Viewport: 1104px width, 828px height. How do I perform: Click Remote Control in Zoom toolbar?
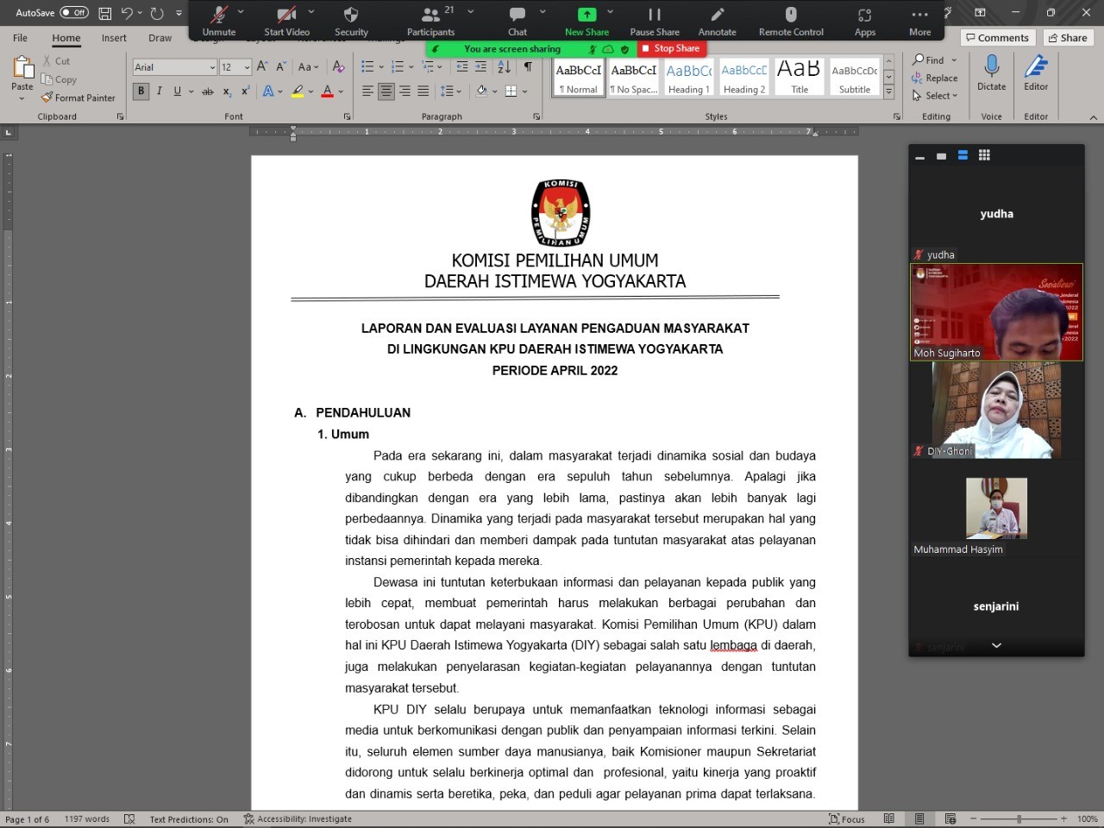791,21
